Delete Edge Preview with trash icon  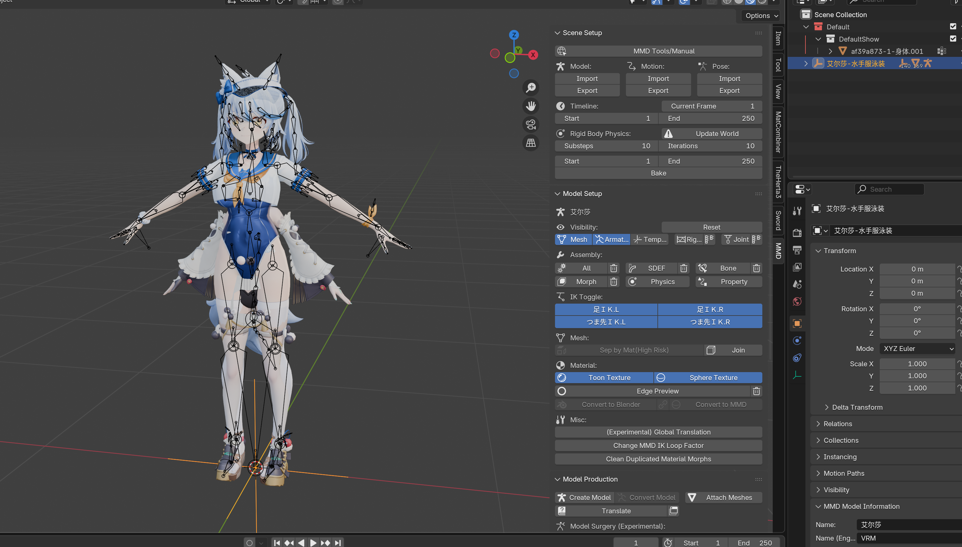(756, 391)
